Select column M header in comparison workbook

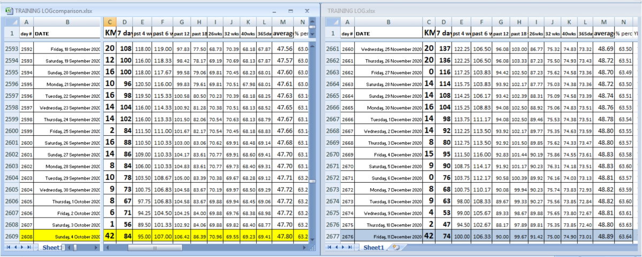point(282,22)
